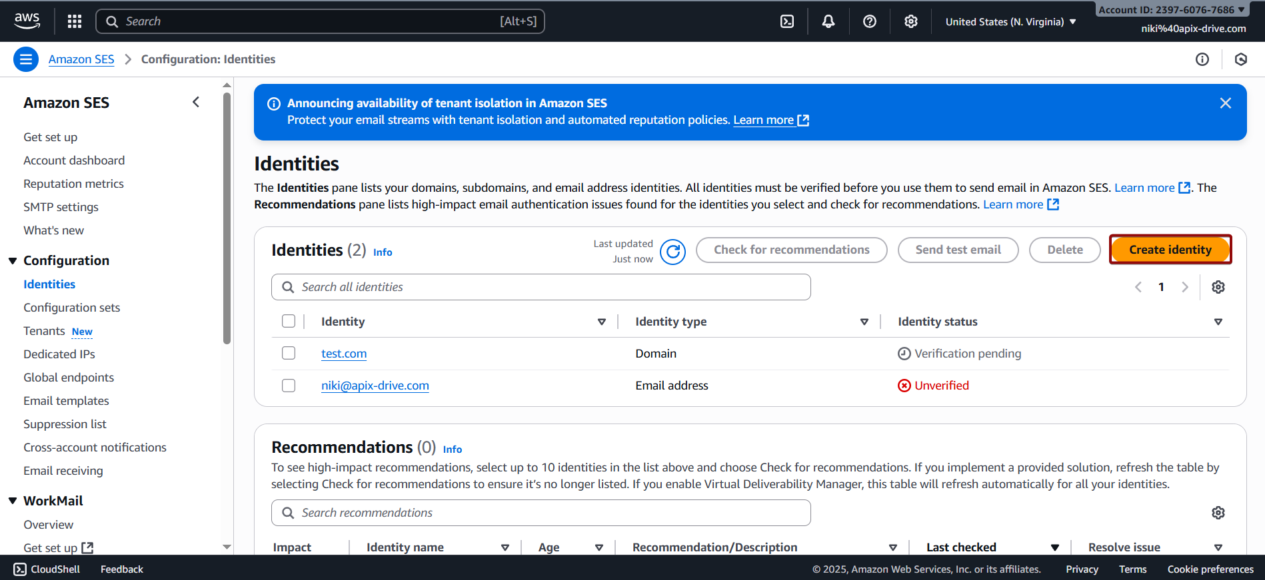
Task: Check the niki@apix-drive.com row checkbox
Action: (289, 386)
